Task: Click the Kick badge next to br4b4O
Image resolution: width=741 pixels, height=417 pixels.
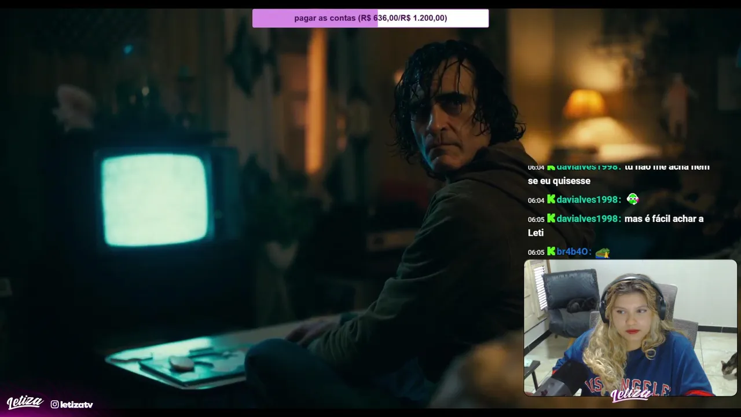Action: coord(551,252)
